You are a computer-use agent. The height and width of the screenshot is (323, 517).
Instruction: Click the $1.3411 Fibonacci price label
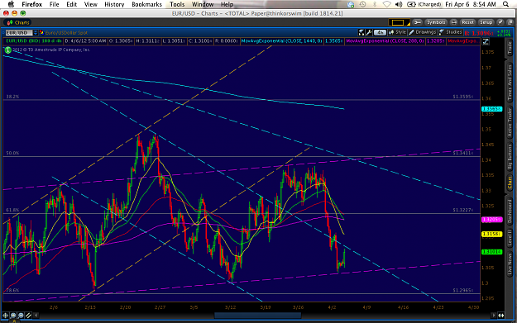coord(463,153)
